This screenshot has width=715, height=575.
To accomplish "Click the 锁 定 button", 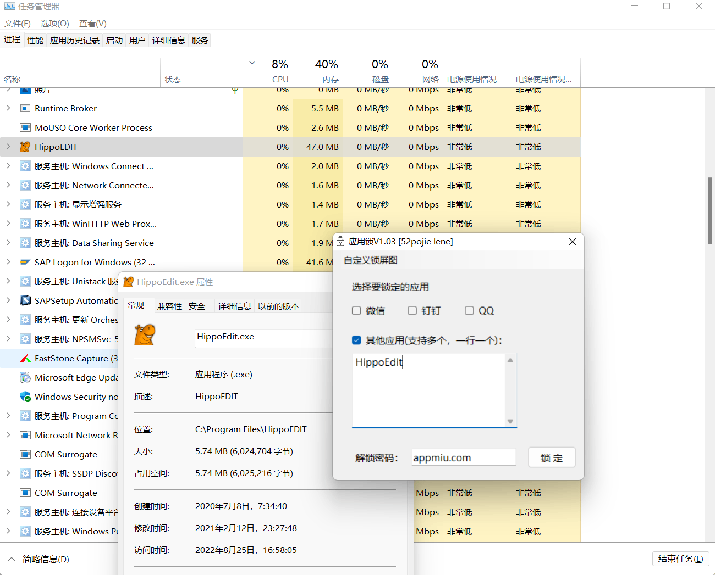I will tap(552, 457).
